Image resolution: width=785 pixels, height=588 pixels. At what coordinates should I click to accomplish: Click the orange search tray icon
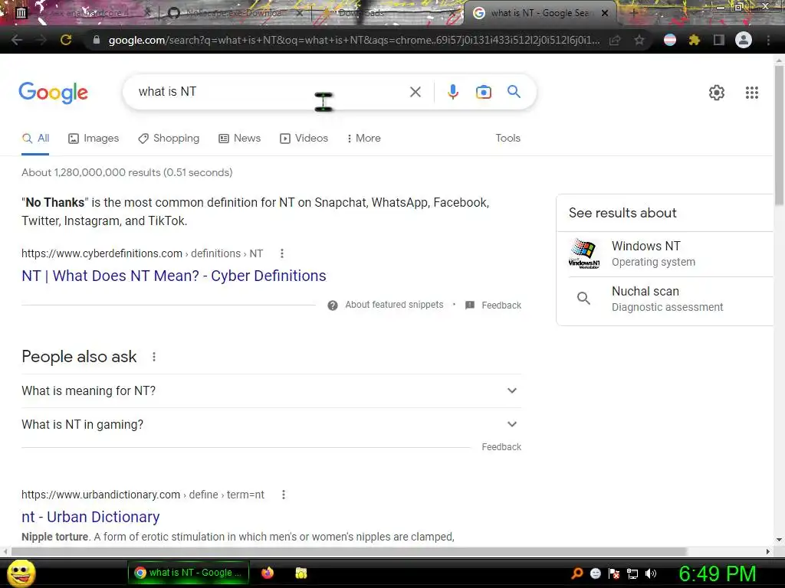pos(577,573)
